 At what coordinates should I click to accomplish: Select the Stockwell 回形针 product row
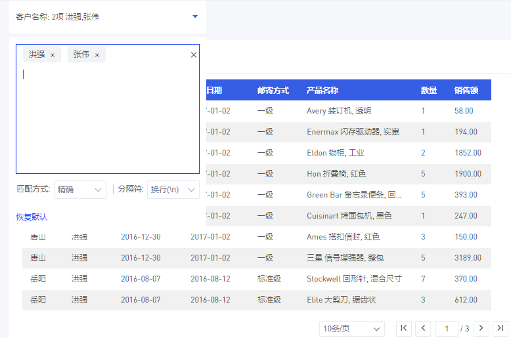[353, 279]
